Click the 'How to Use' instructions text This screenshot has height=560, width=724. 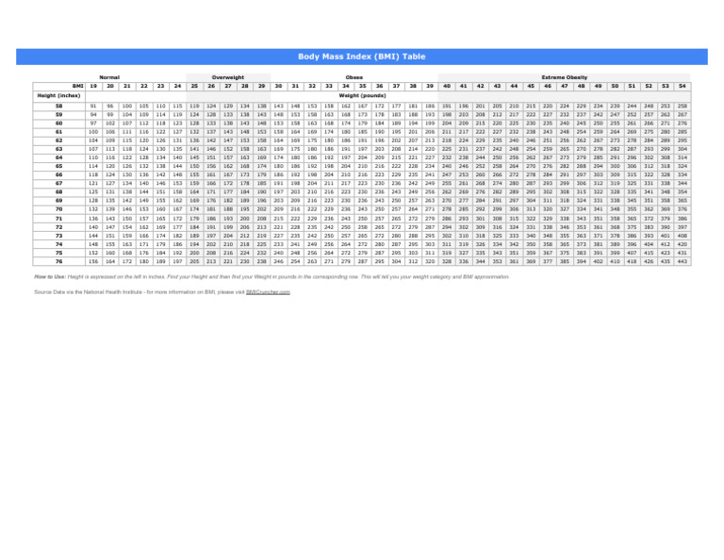pyautogui.click(x=271, y=277)
